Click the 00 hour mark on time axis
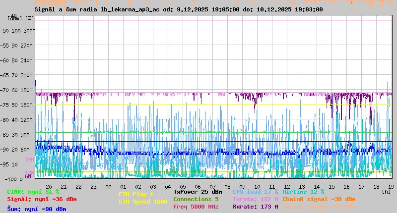 108,186
